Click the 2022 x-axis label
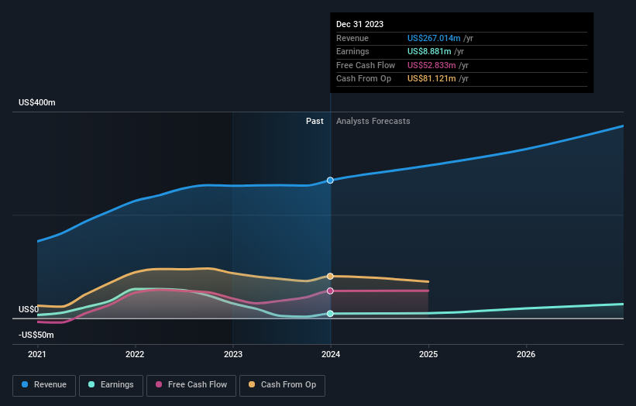636x406 pixels. click(x=135, y=354)
